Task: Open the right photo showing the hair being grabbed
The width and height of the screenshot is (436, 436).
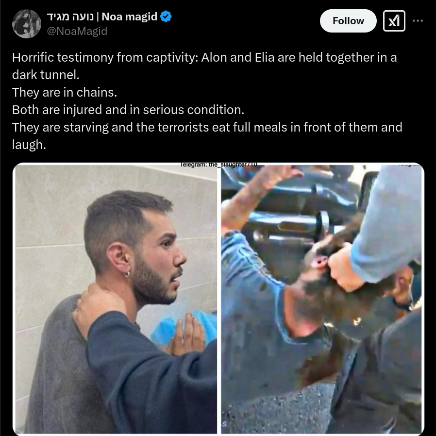Action: point(321,299)
